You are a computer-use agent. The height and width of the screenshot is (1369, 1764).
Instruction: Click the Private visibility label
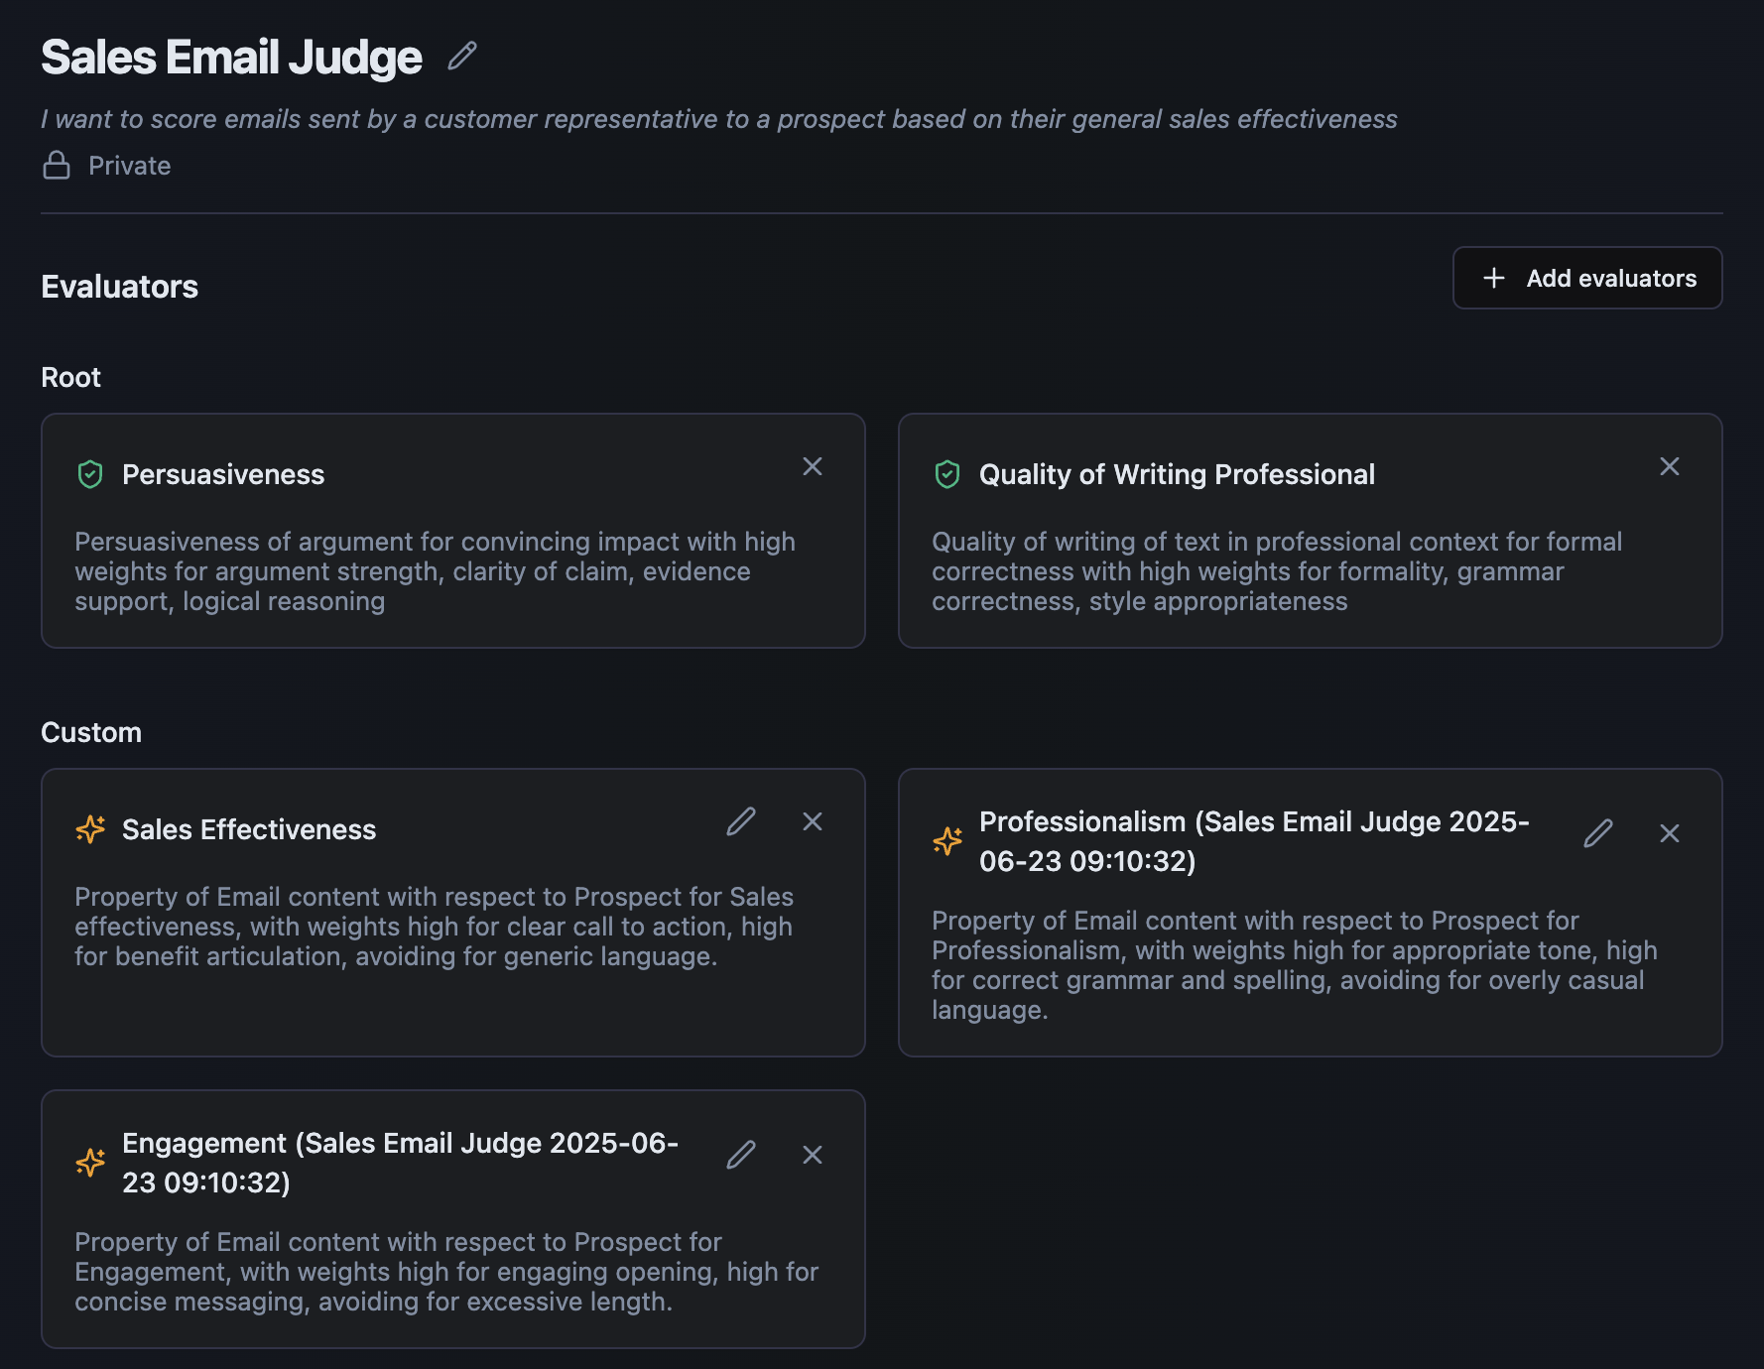coord(129,166)
